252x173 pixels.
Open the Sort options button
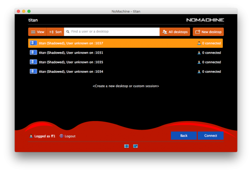(x=55, y=32)
